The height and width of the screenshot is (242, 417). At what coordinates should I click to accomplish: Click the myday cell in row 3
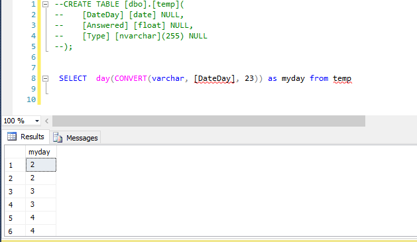(x=41, y=192)
